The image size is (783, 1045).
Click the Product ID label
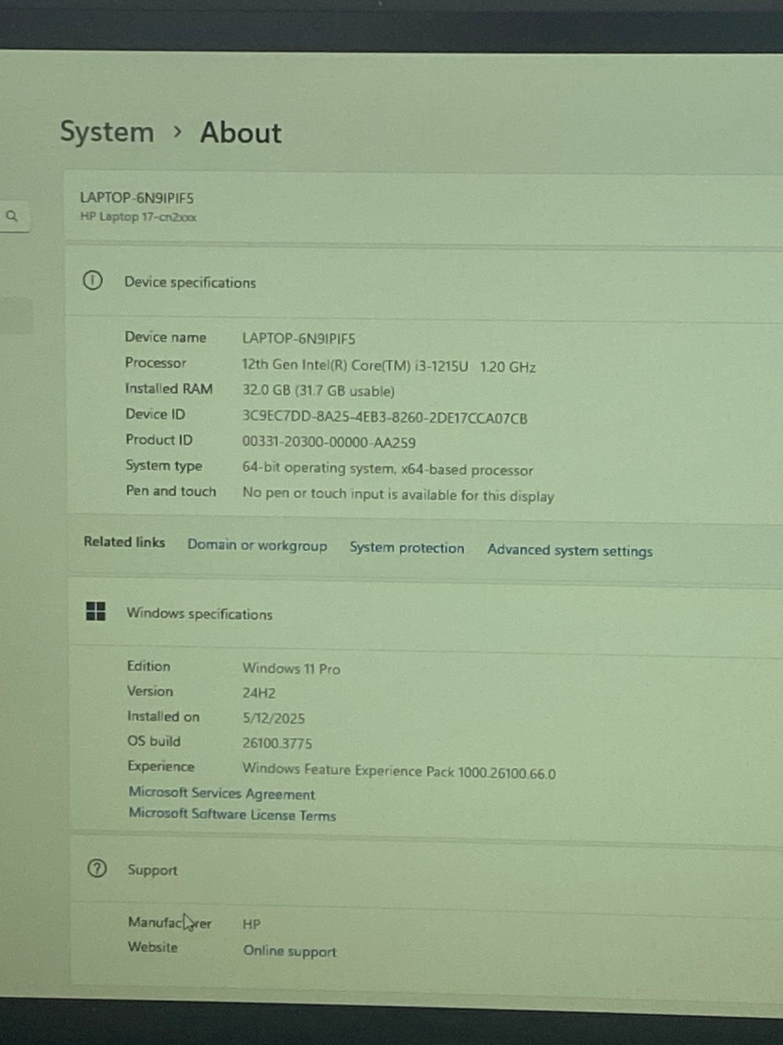click(x=159, y=440)
